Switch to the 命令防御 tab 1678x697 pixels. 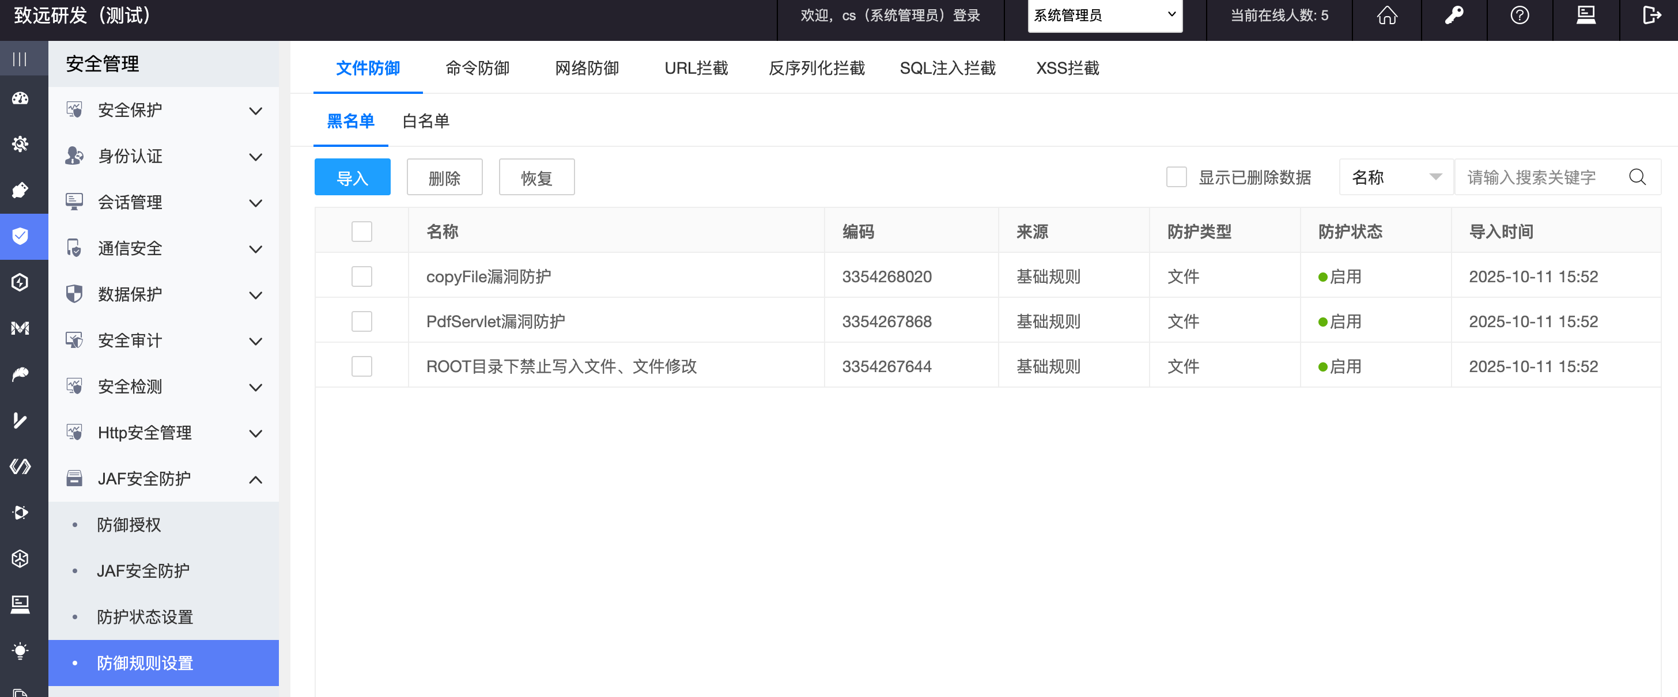pos(477,69)
